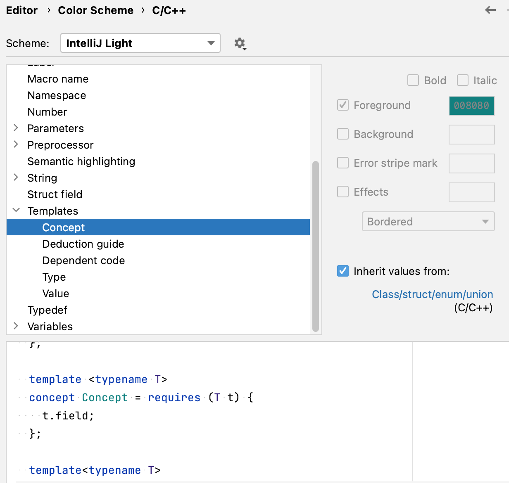Select Deduction guide under Templates
Image resolution: width=509 pixels, height=483 pixels.
coord(83,244)
